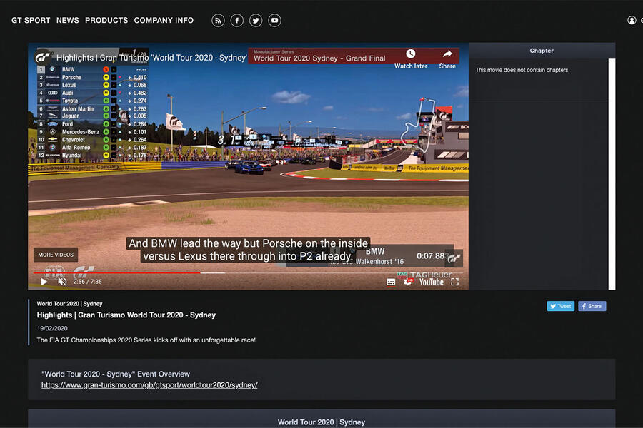Open GT SPORT menu
643x428 pixels.
[x=31, y=20]
